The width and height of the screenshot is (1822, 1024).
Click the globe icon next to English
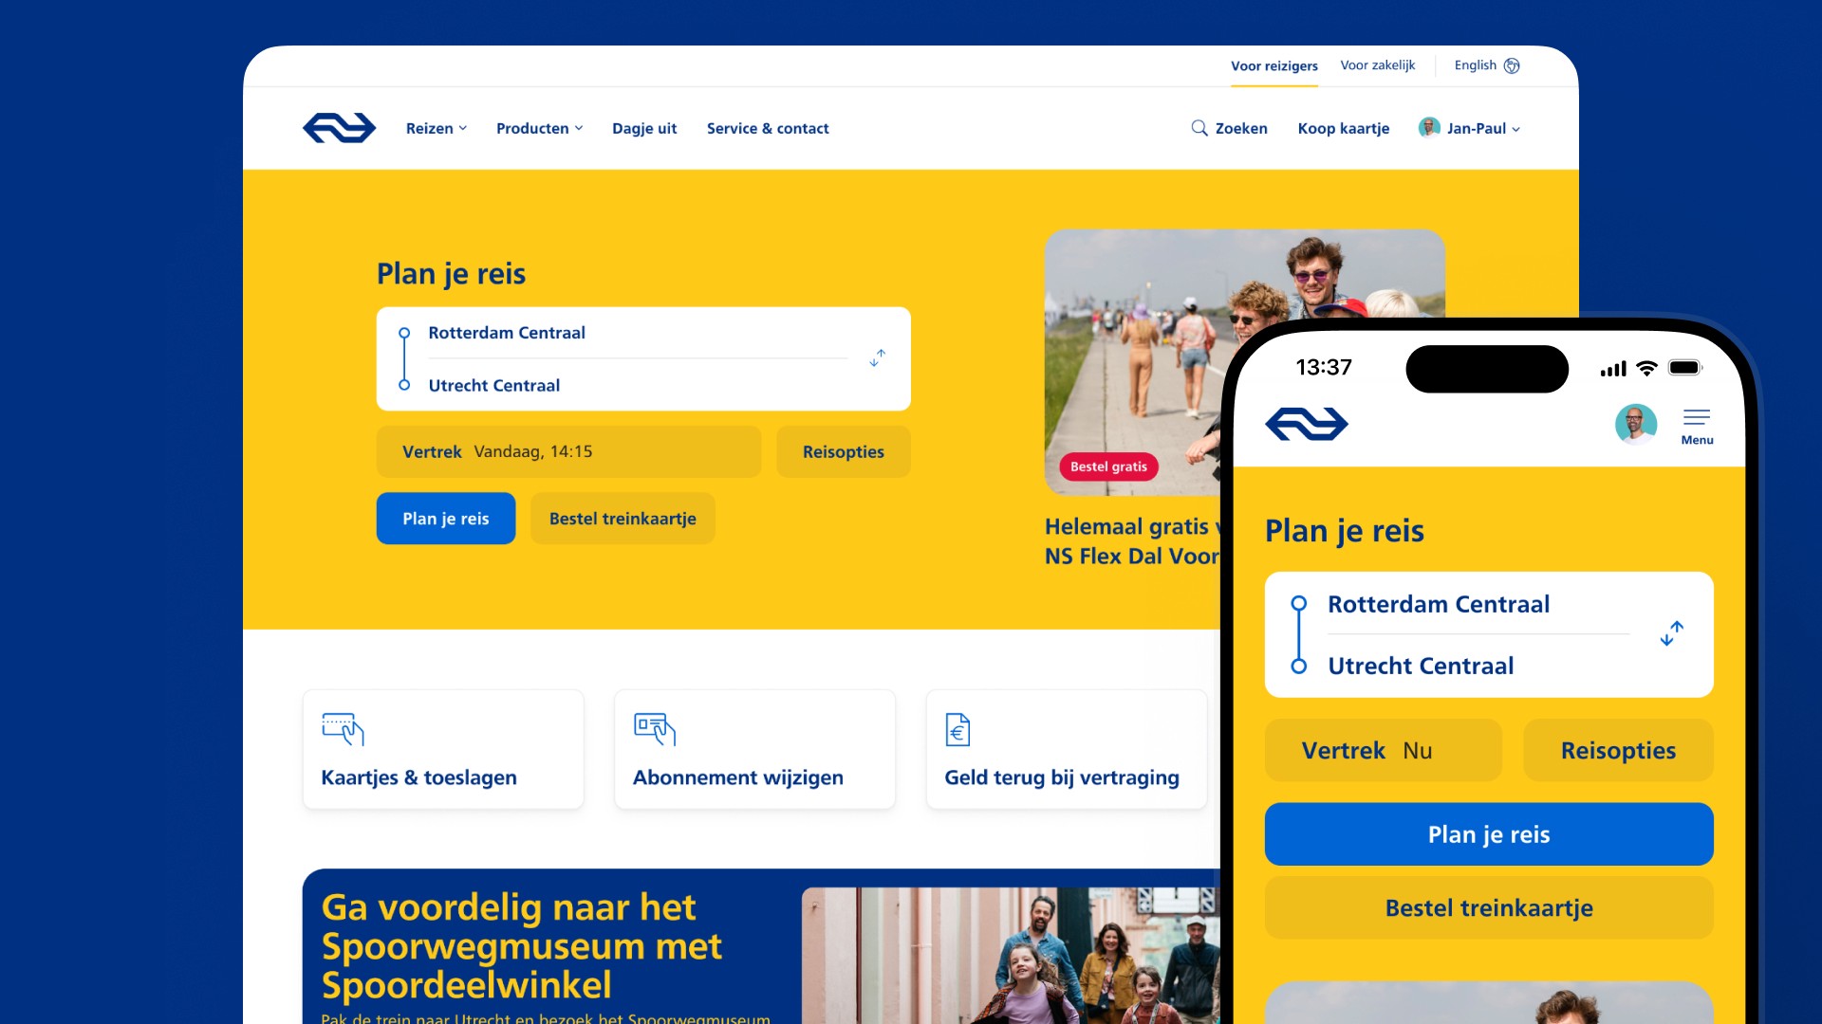[1512, 65]
